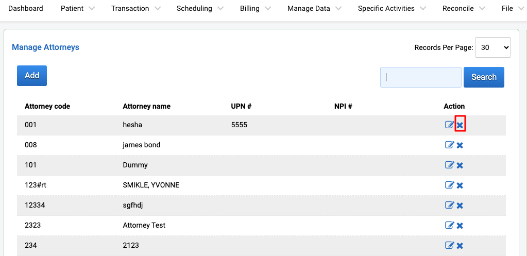
Task: Click the Search button
Action: click(484, 77)
